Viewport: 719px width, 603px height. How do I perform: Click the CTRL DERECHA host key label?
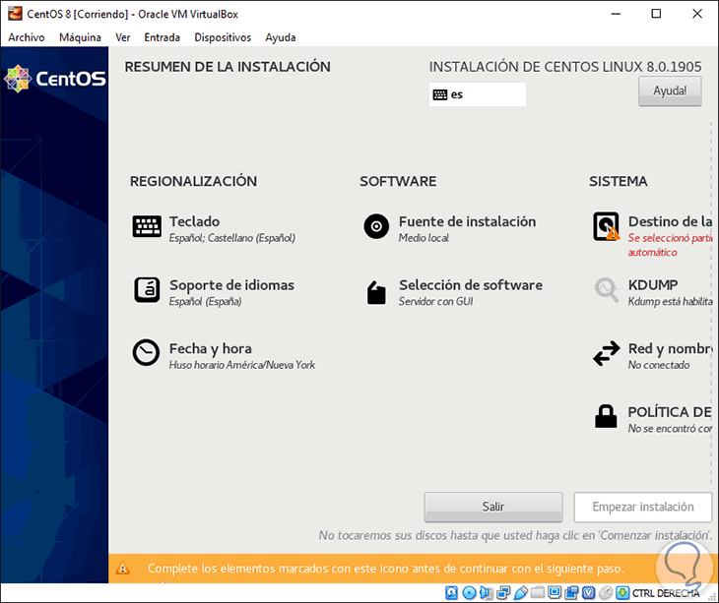point(666,593)
